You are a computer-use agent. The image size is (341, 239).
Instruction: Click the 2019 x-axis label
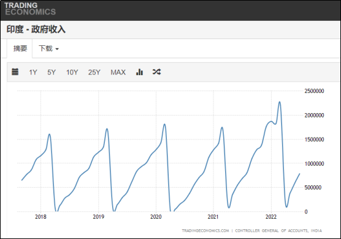pyautogui.click(x=99, y=216)
